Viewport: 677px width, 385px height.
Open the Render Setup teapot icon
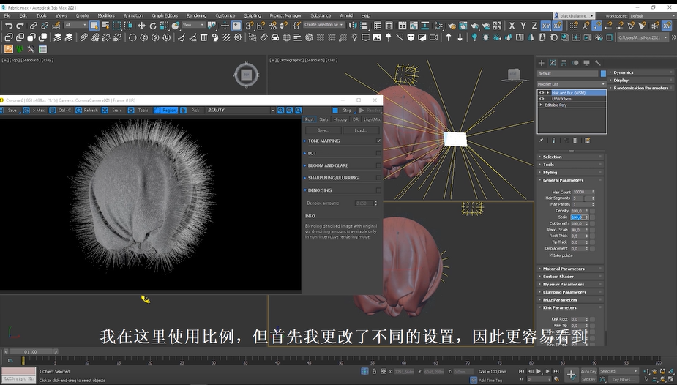click(x=452, y=26)
